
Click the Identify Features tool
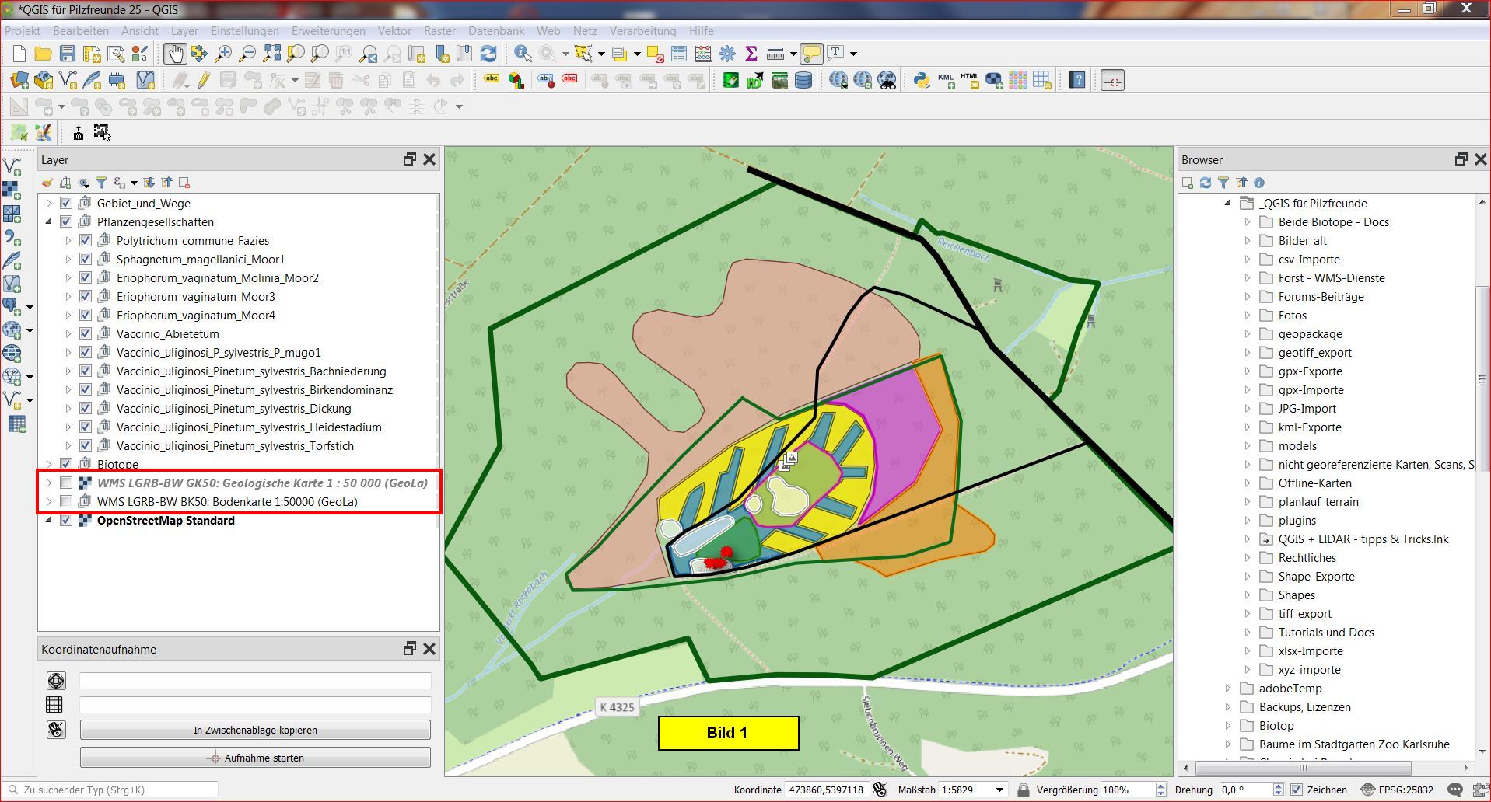click(523, 54)
